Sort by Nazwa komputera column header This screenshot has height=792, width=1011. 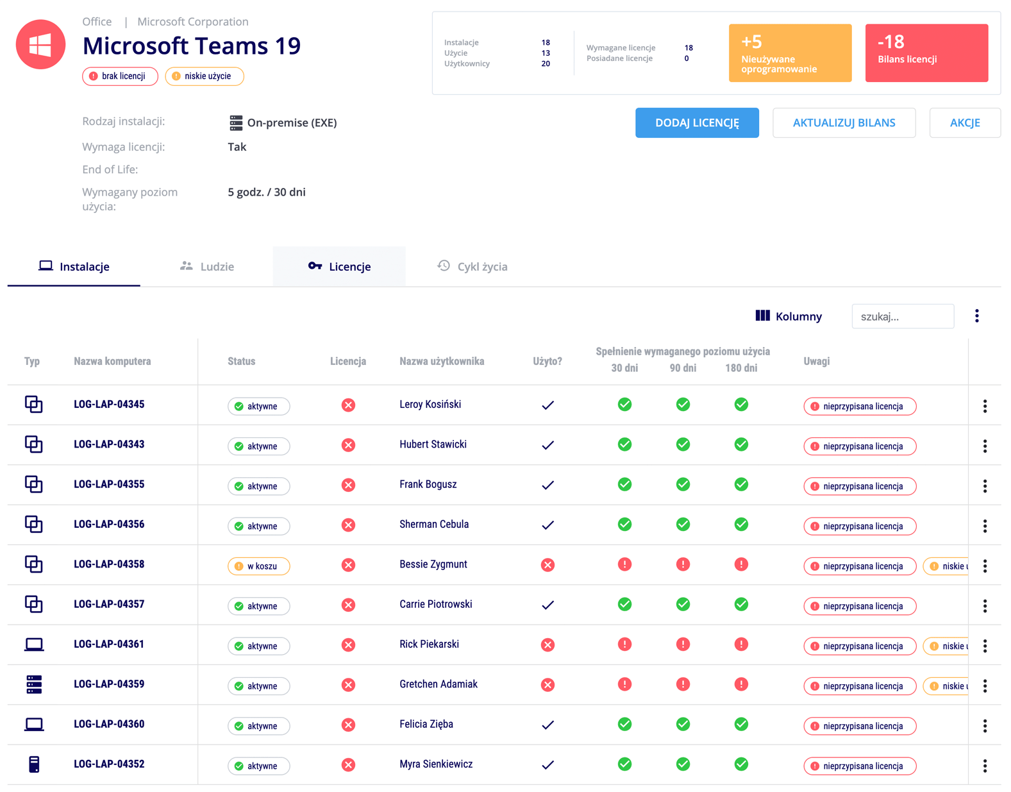(x=112, y=362)
